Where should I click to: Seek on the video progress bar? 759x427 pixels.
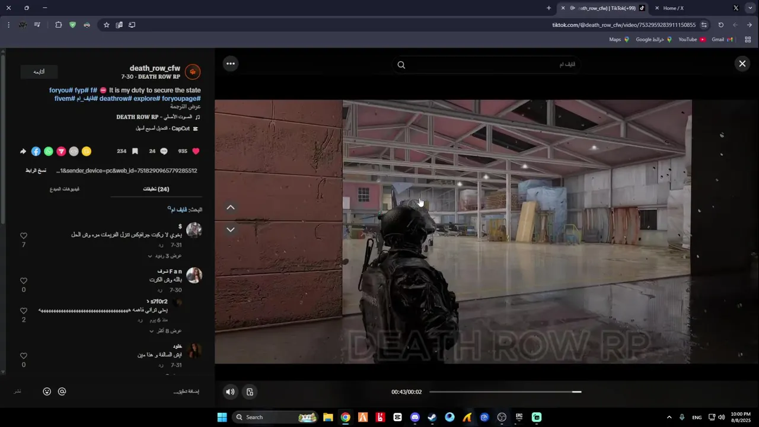(505, 391)
